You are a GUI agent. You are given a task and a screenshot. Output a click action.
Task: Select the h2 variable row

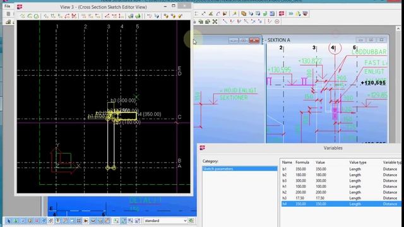341,192
